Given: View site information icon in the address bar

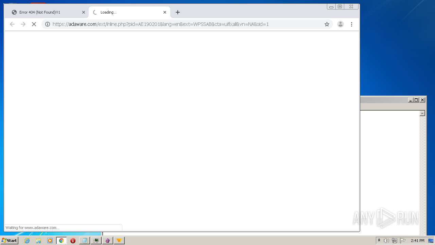Looking at the screenshot, I should tap(48, 24).
